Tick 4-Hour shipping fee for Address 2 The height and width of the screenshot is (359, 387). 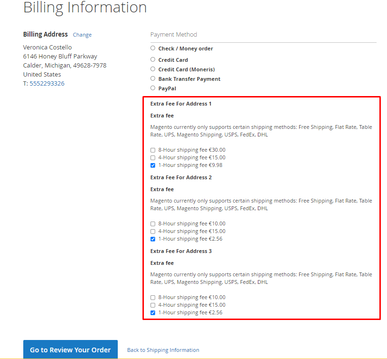click(153, 232)
